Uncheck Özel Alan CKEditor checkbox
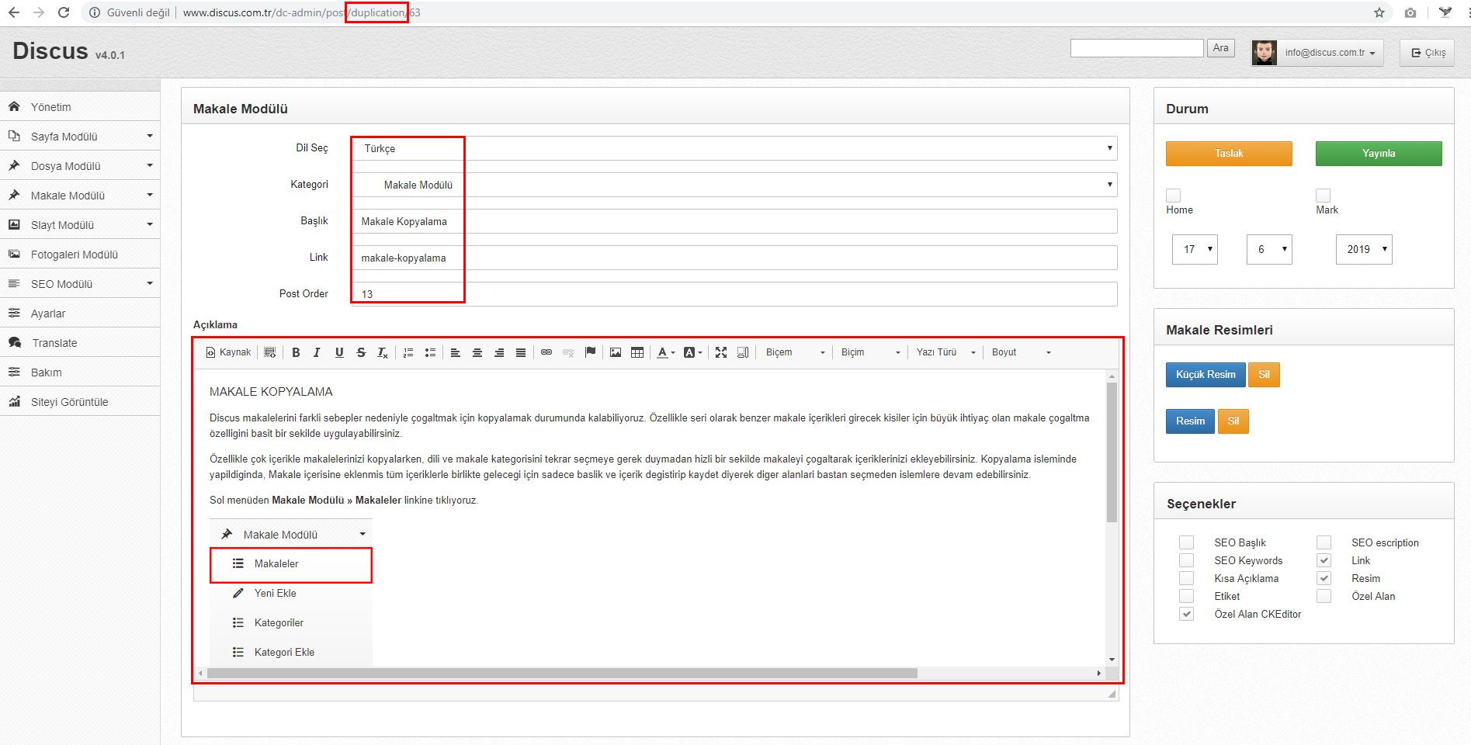1471x745 pixels. (x=1186, y=614)
